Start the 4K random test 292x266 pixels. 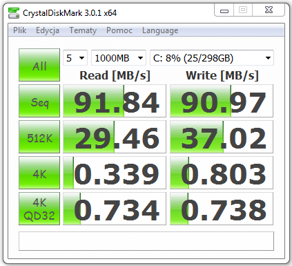click(x=39, y=173)
